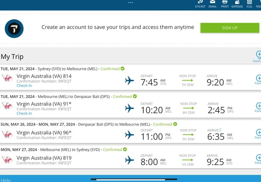The height and width of the screenshot is (182, 261).
Task: Expand the Melbourne to Denpasar VA 91 flight details
Action: tap(258, 106)
